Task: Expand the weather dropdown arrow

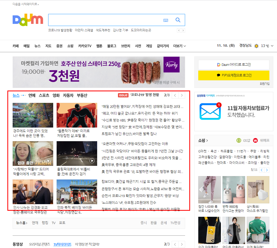Action: click(x=272, y=46)
